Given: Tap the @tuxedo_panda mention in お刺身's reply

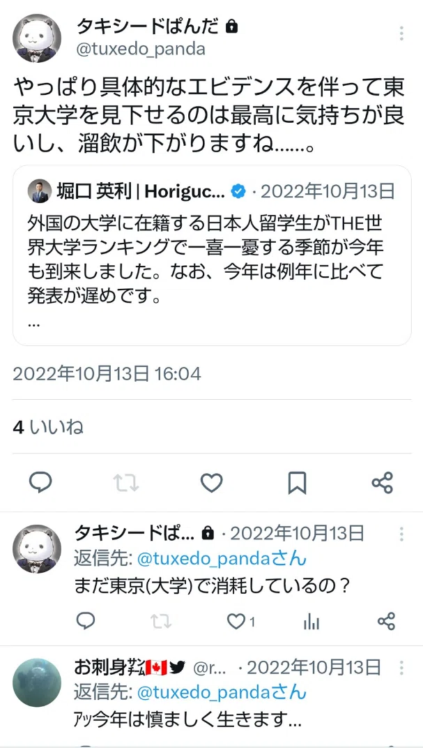Looking at the screenshot, I should coord(201,691).
